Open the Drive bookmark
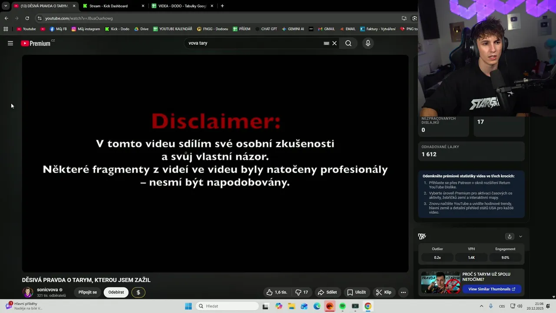This screenshot has height=313, width=556. coord(141,29)
